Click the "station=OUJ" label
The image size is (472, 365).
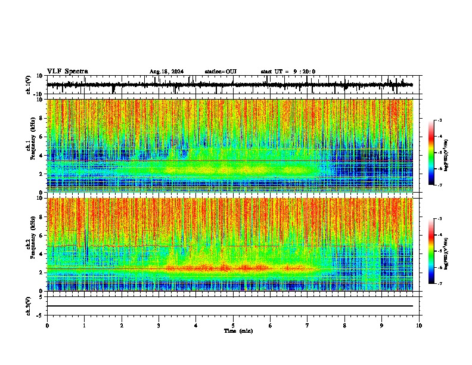tap(221, 72)
